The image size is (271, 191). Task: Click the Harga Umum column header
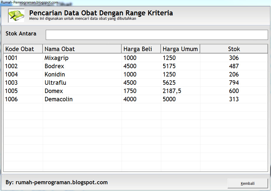tap(180, 49)
